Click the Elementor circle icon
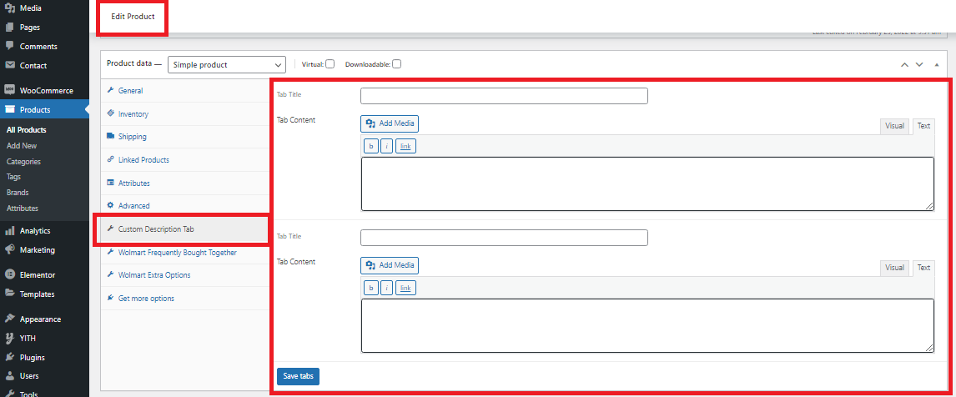Screen dimensions: 956x397 pyautogui.click(x=10, y=274)
